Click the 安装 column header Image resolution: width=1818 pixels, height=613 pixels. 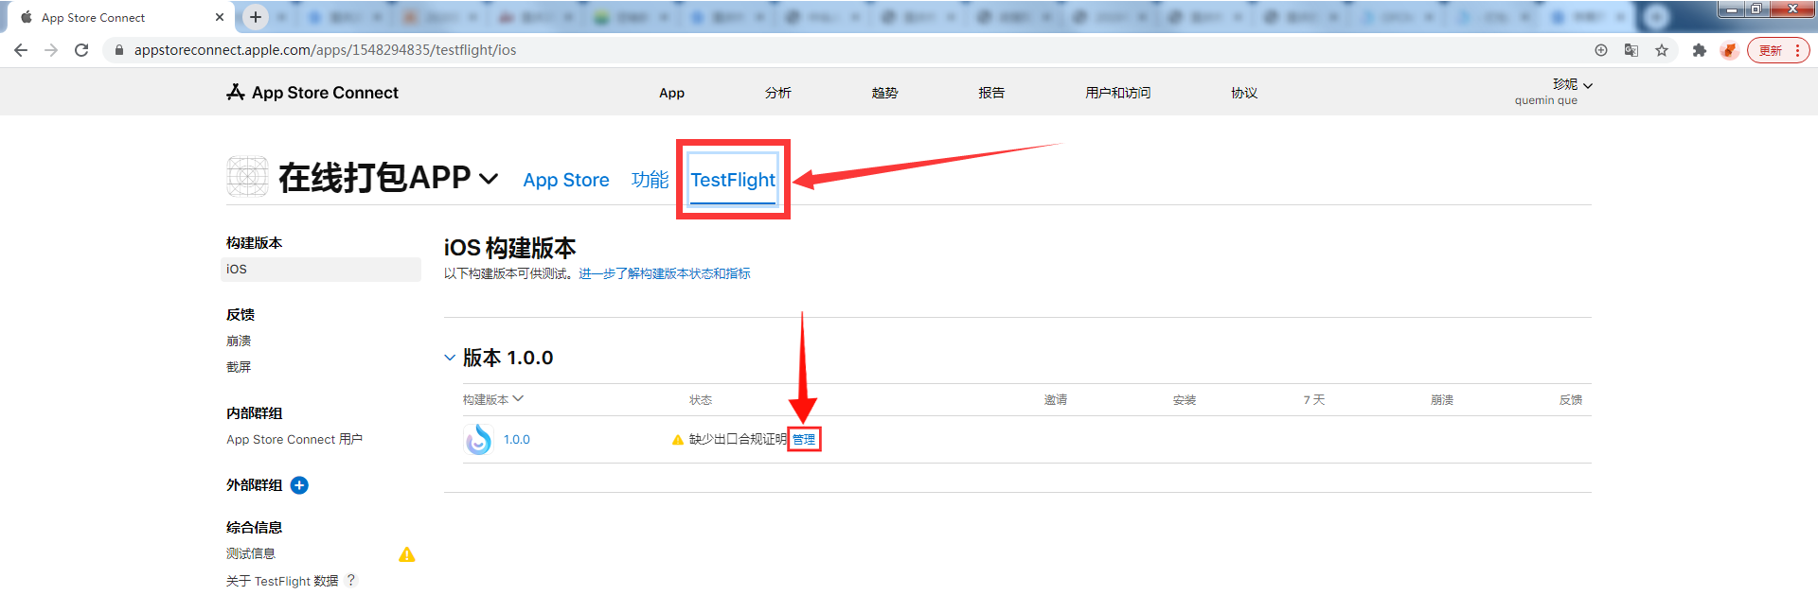(x=1185, y=400)
